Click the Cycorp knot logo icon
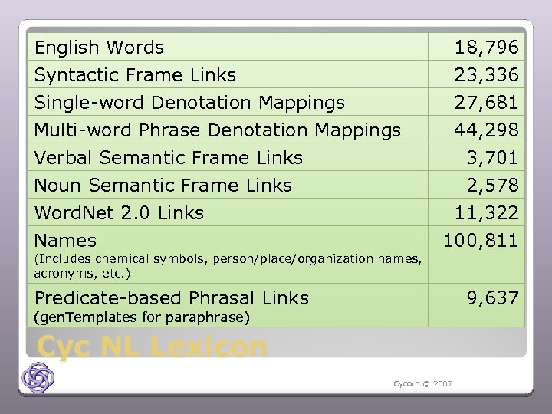 click(38, 377)
